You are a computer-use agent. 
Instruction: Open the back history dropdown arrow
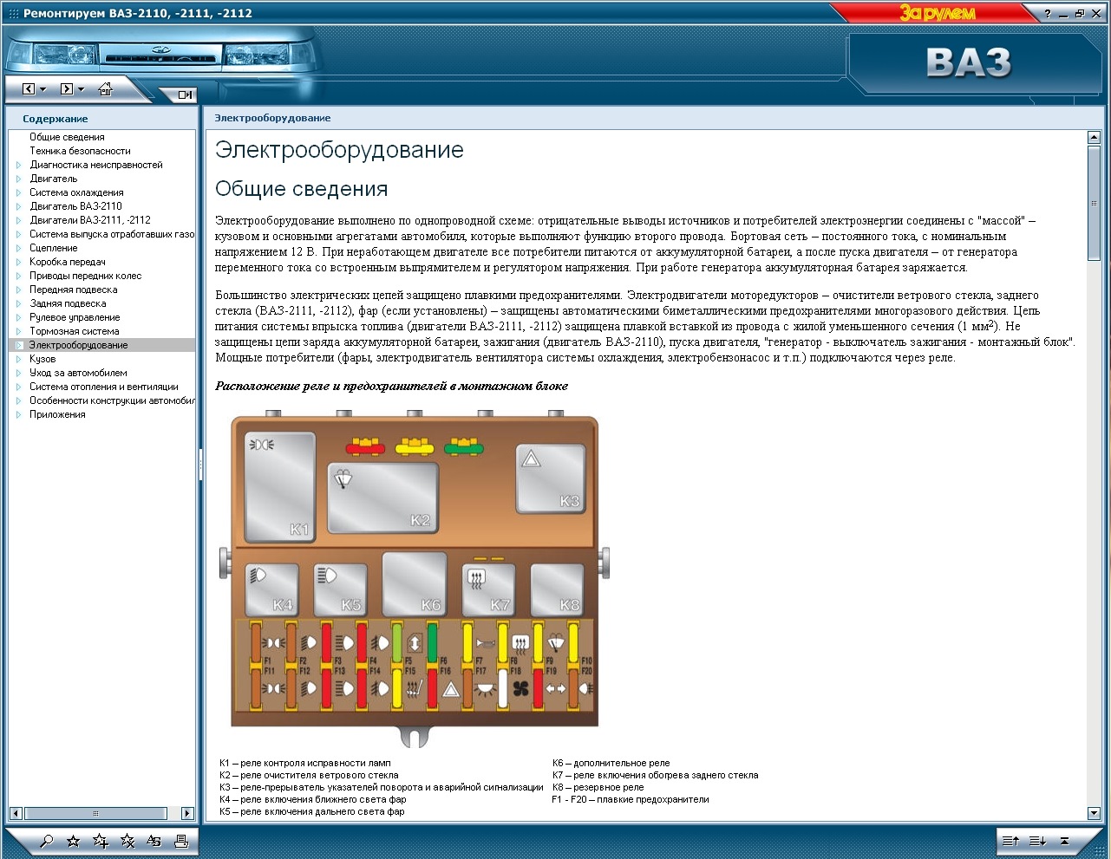coord(42,89)
